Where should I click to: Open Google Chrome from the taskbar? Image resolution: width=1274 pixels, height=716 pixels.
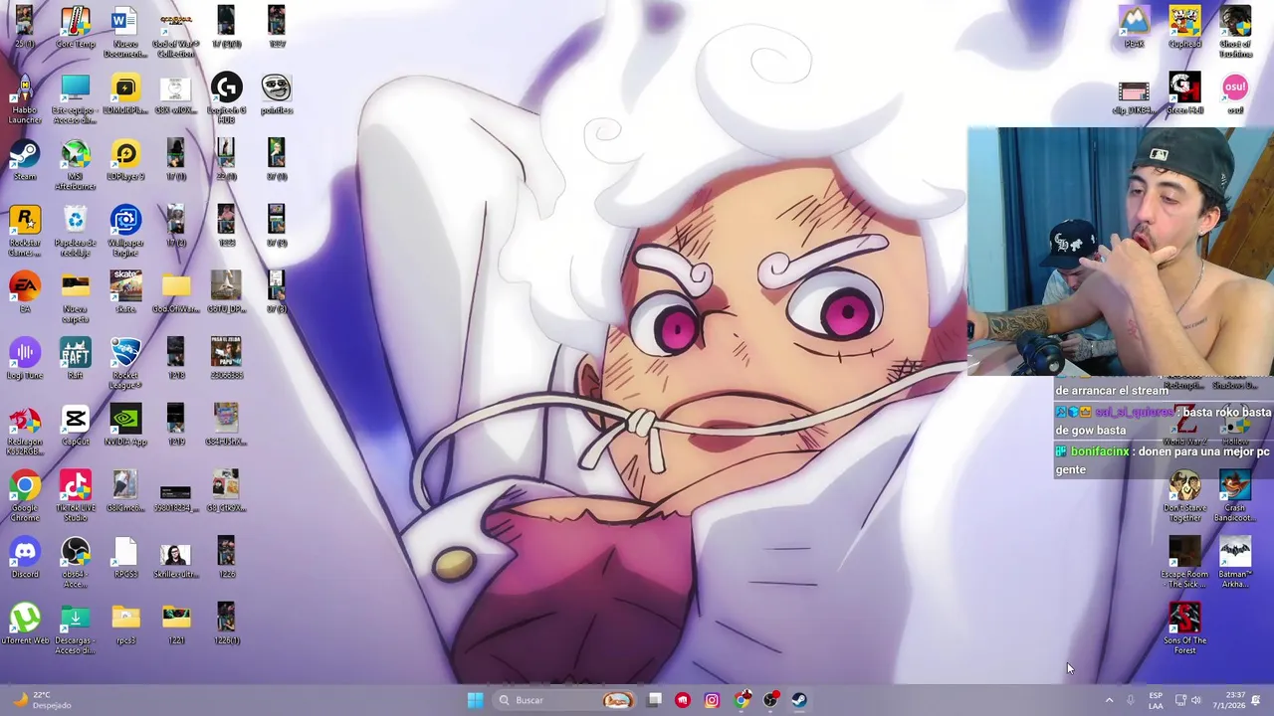pos(742,700)
